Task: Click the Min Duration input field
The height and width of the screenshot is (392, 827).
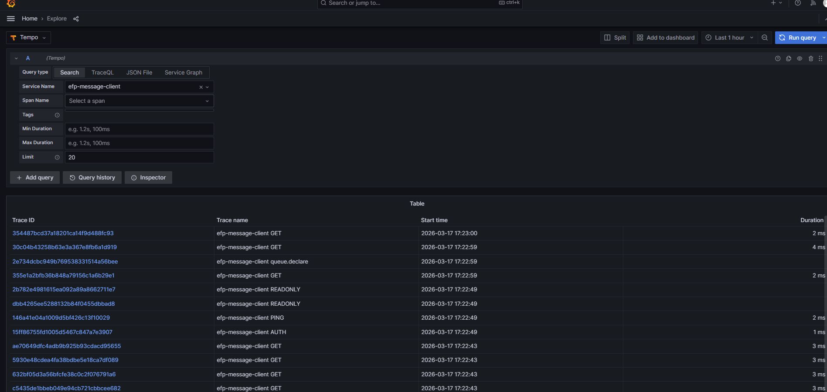Action: point(139,129)
